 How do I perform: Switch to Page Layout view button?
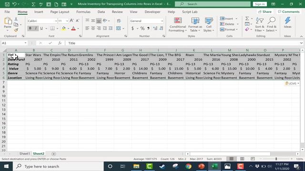pos(242,159)
